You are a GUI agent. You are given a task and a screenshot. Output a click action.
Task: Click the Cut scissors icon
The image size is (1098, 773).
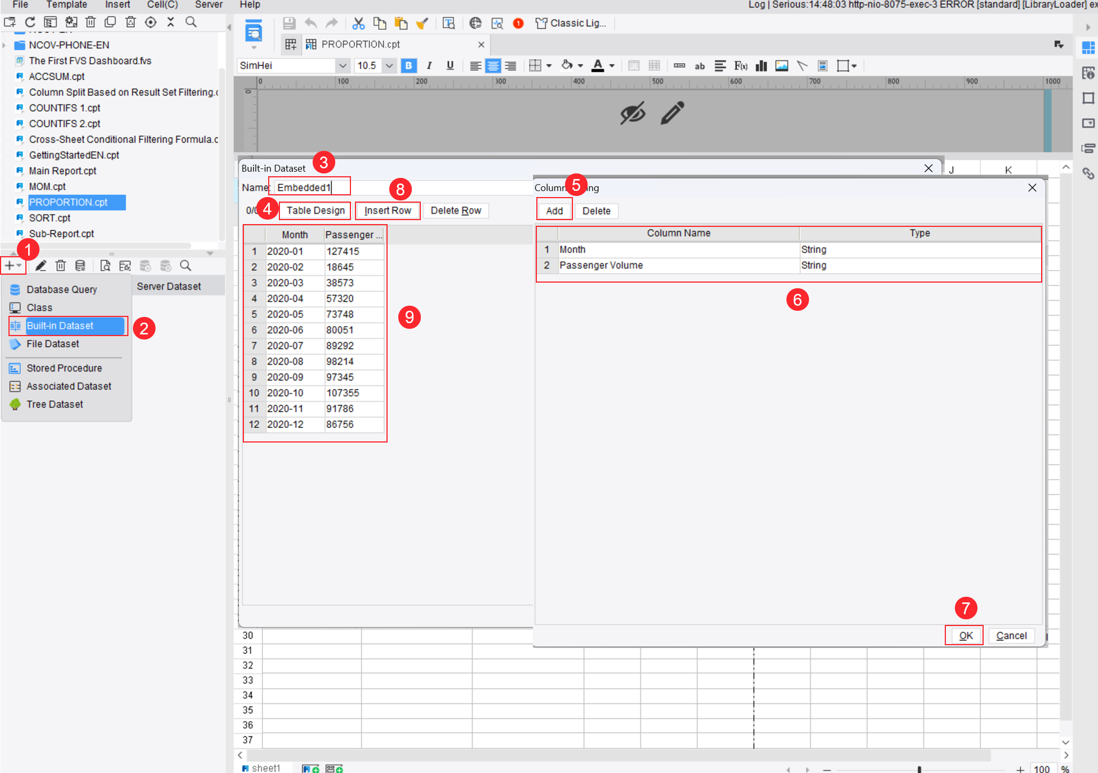[358, 23]
